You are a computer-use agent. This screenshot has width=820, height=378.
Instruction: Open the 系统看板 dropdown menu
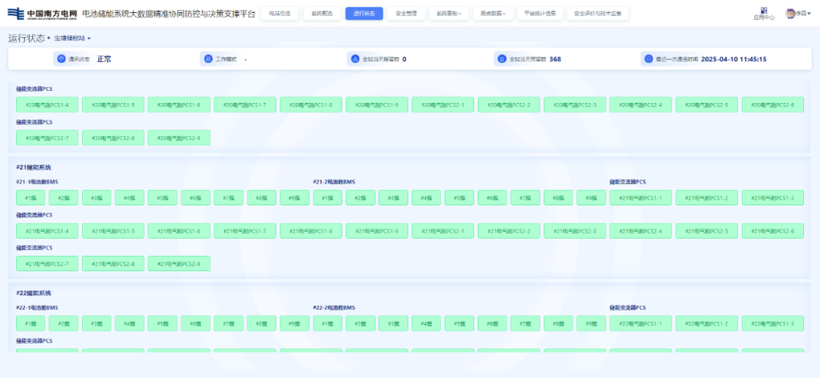448,14
